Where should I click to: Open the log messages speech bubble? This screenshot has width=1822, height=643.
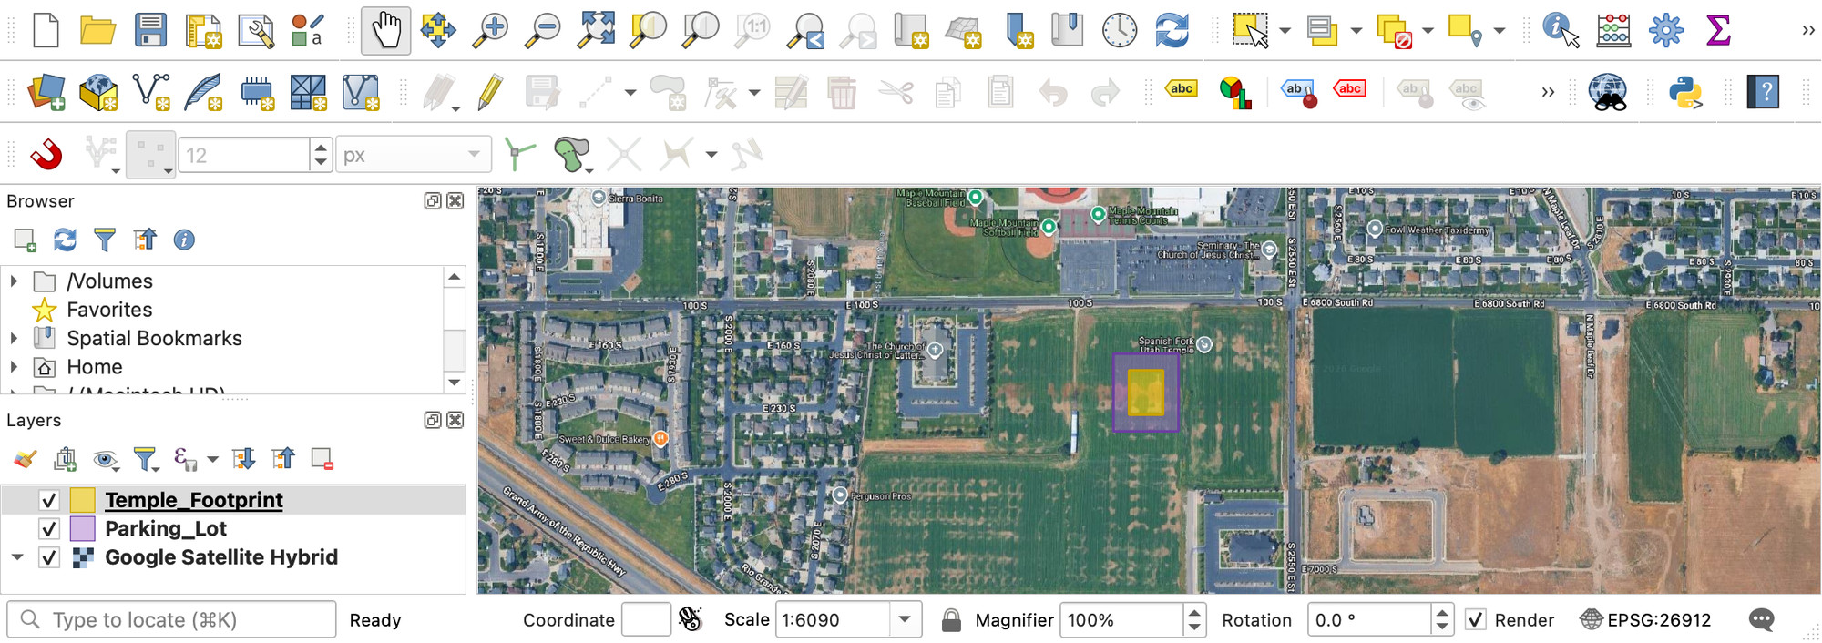(1762, 620)
